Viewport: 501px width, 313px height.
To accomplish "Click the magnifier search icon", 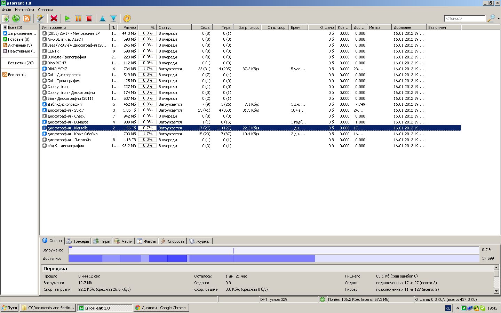I will pyautogui.click(x=491, y=18).
